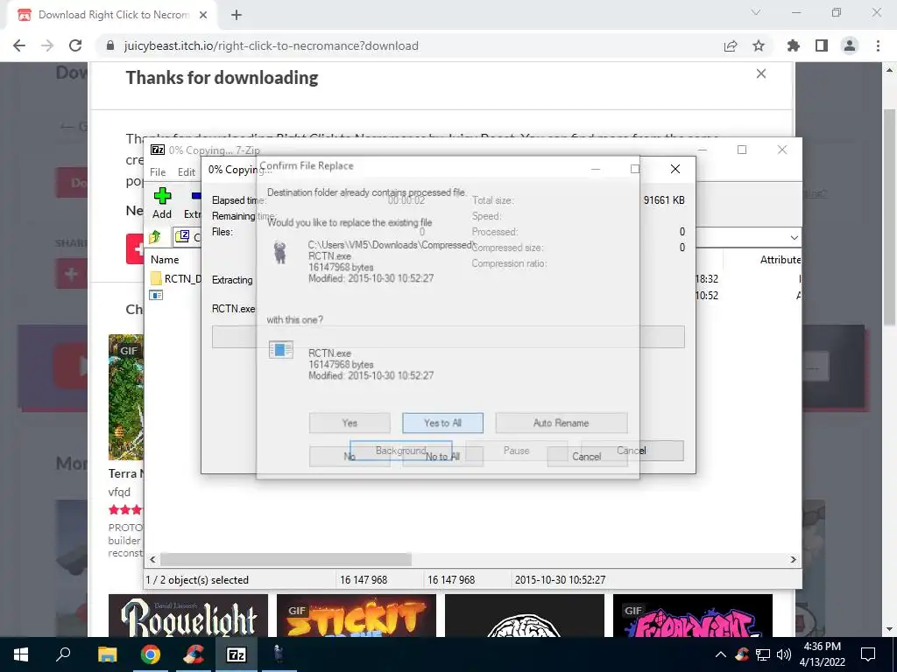
Task: Select the exe file icon row in 7-Zip
Action: 156,296
